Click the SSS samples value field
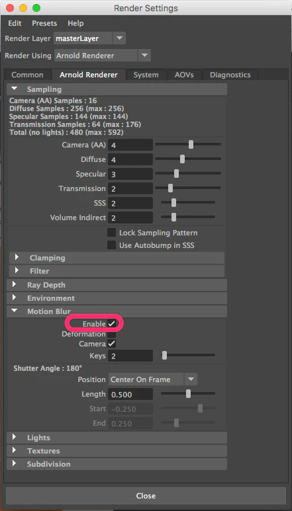Viewport: 292px width, 511px height. [130, 203]
